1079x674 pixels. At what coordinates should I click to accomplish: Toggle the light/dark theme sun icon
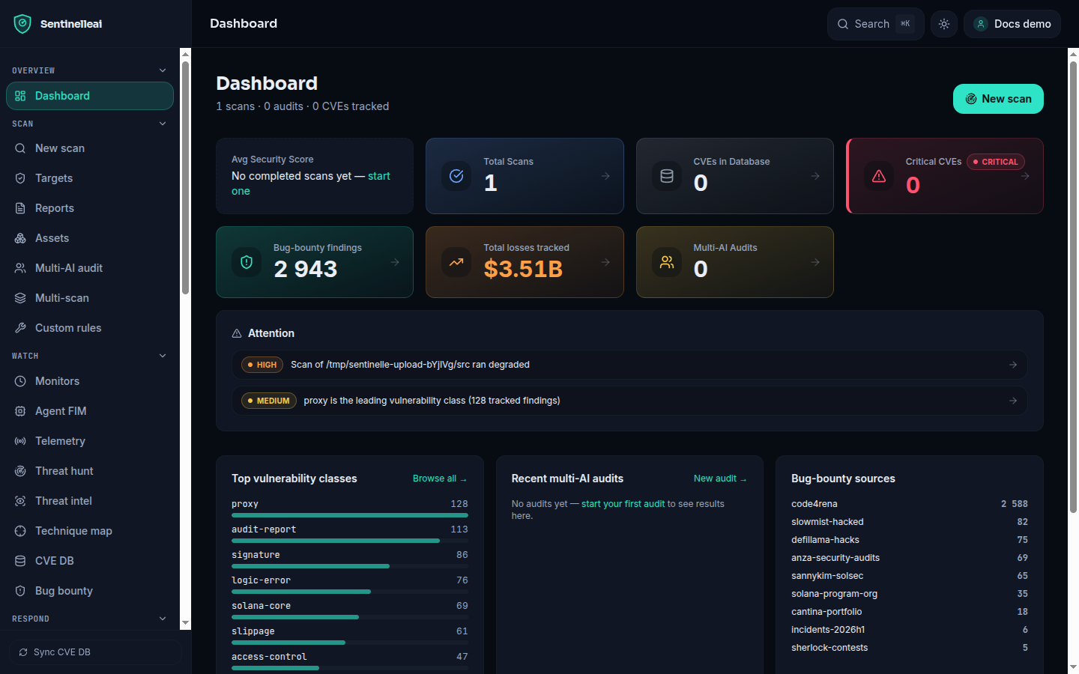coord(944,24)
